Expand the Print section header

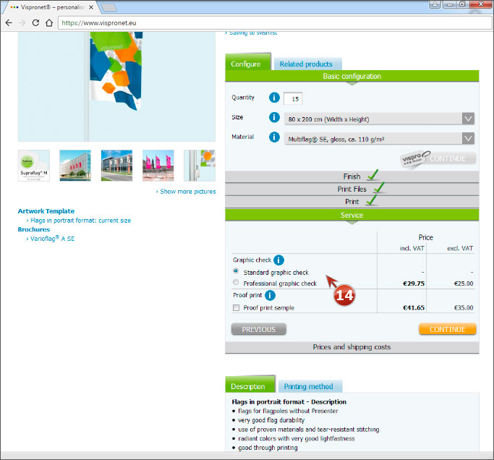point(352,202)
